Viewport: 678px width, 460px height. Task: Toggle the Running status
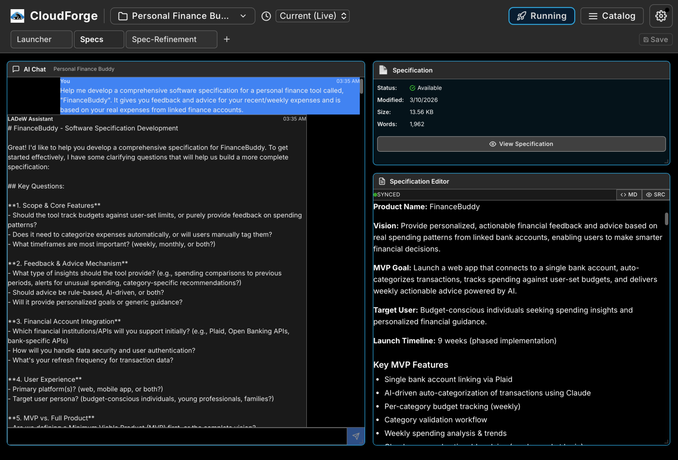[541, 16]
